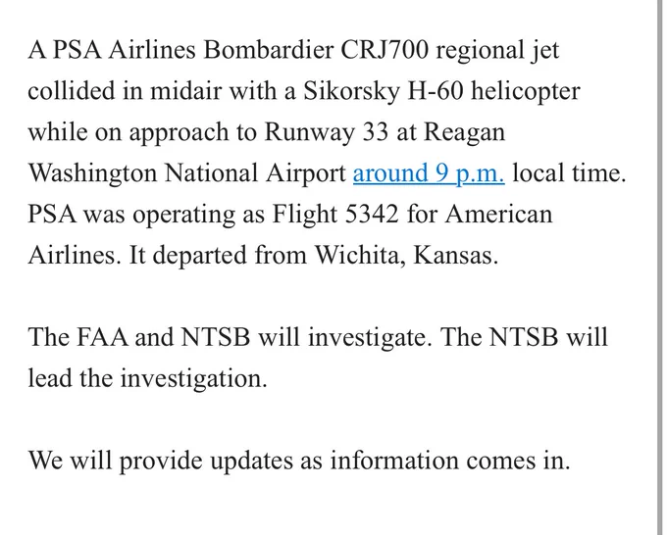Click the vertical scrollbar on the right edge
The height and width of the screenshot is (535, 667).
point(659,267)
